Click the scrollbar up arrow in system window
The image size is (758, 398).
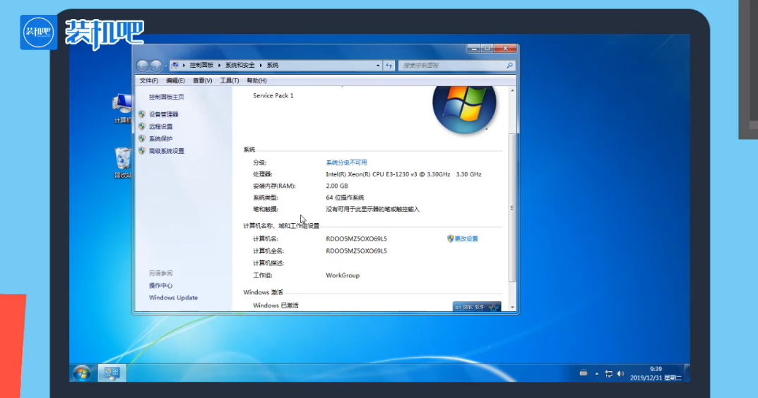pos(512,90)
